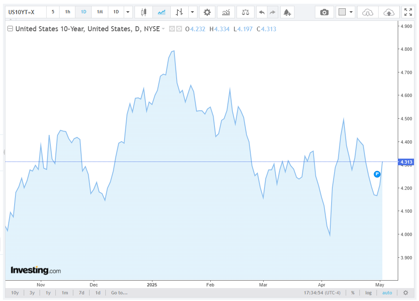Toggle auto scale

[387, 293]
